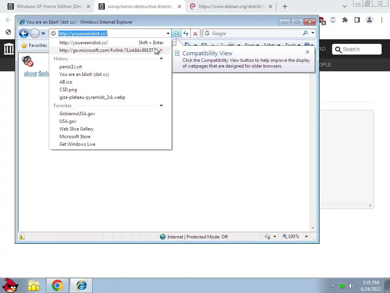Screen dimensions: 390x293
Task: Open the recent pages dropdown arrow
Action: pyautogui.click(x=43, y=34)
